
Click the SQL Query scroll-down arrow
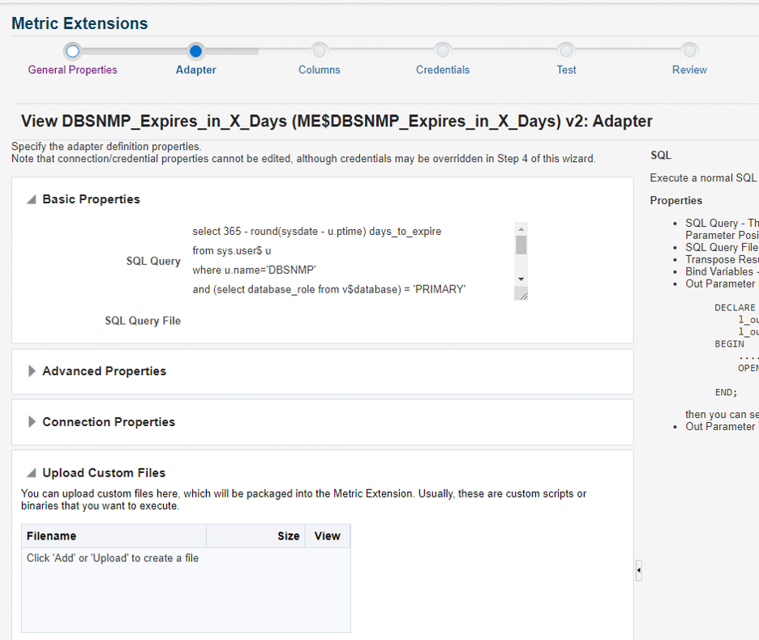point(521,279)
